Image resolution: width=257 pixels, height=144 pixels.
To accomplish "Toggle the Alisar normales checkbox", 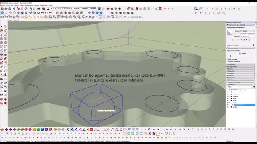I will [x=228, y=59].
